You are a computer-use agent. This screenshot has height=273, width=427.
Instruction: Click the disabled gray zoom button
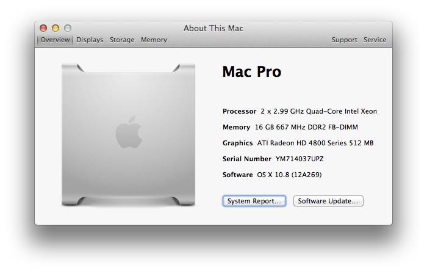coord(68,28)
